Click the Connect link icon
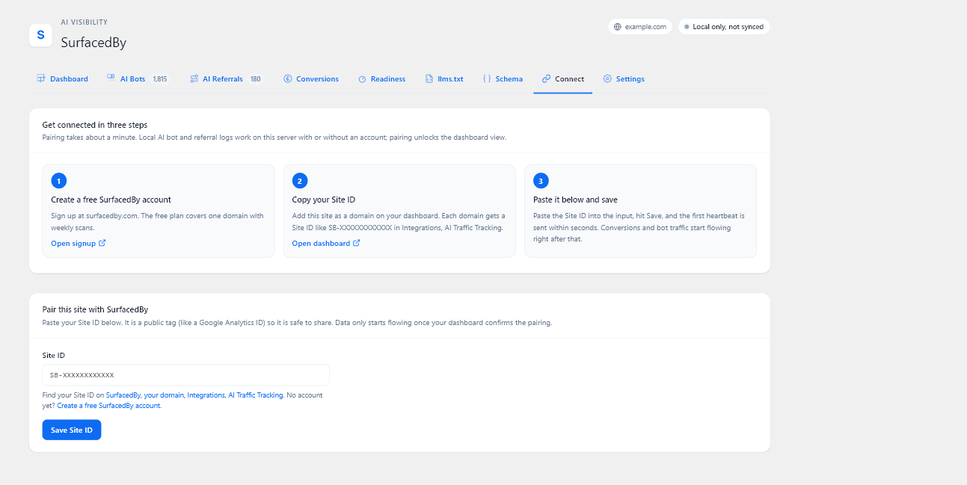Viewport: 967px width, 485px height. 546,78
